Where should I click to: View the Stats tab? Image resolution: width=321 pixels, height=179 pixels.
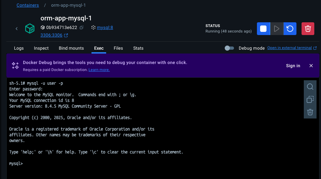point(138,48)
